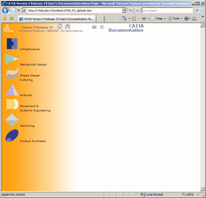This screenshot has height=198, width=206.
Task: Open recent pages dropdown beside Forward button
Action: (18, 11)
